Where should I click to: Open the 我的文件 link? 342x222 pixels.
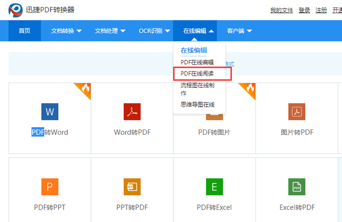pyautogui.click(x=282, y=10)
